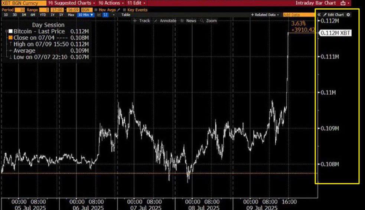Image resolution: width=365 pixels, height=210 pixels.
Task: Click the 3.63% change label
Action: [x=299, y=23]
